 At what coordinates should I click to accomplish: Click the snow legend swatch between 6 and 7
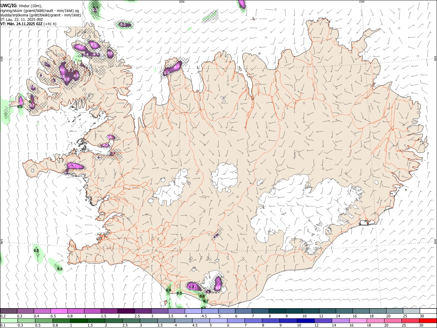(x=243, y=311)
